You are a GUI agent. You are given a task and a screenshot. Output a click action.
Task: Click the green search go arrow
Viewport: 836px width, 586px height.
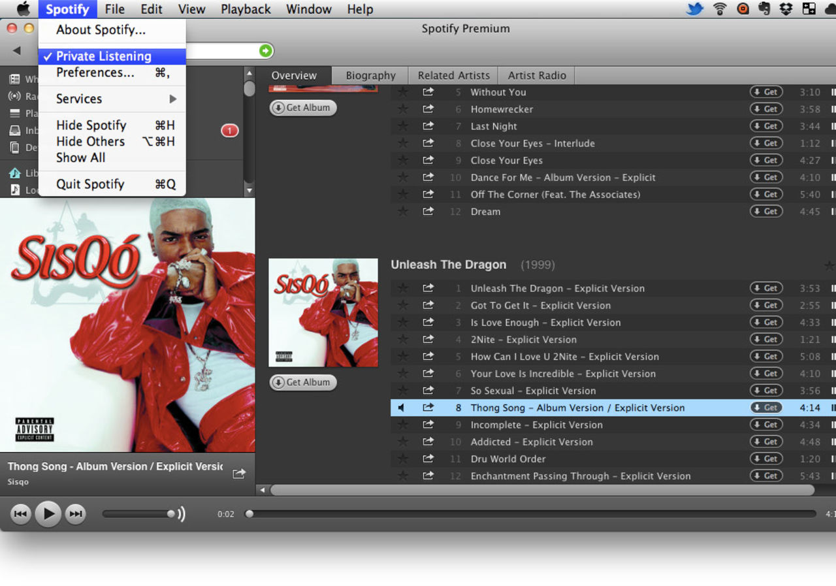pos(265,51)
